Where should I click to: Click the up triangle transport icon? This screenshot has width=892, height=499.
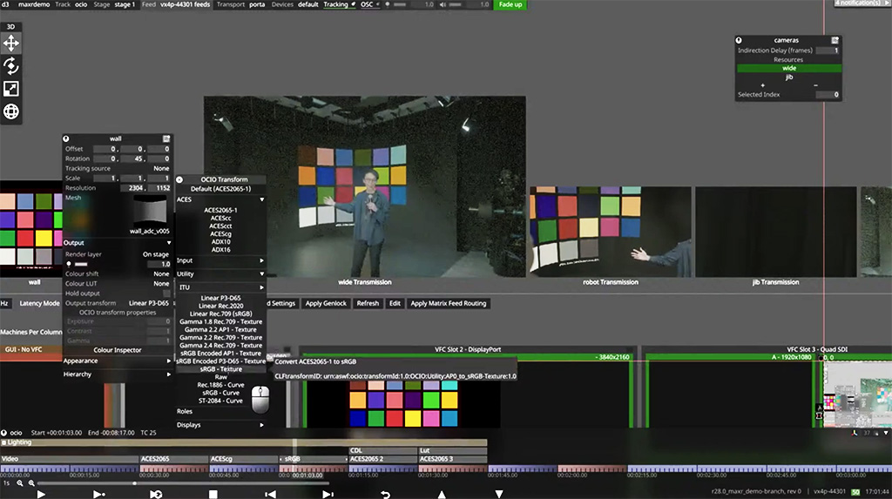point(442,494)
